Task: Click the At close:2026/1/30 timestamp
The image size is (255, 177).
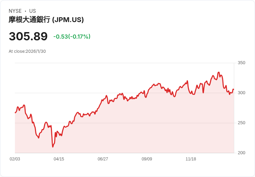Action: tap(27, 51)
